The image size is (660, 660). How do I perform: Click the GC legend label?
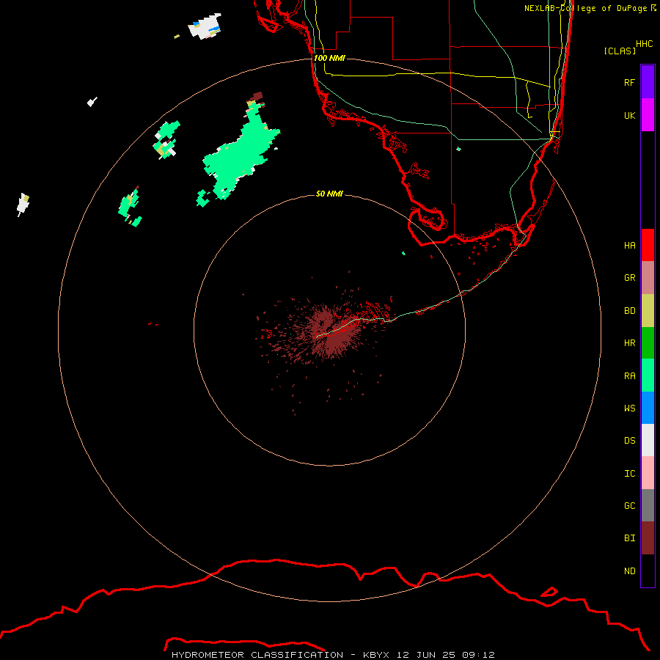click(630, 505)
